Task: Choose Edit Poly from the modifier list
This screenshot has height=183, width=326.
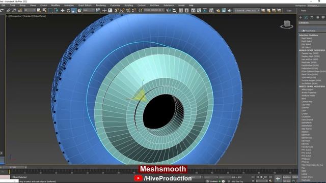Action: pos(305,144)
